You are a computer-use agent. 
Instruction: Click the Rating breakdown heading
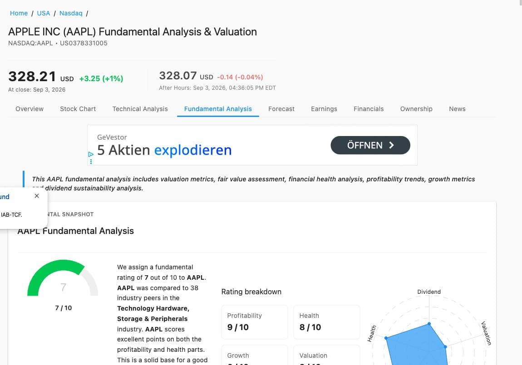tap(251, 292)
